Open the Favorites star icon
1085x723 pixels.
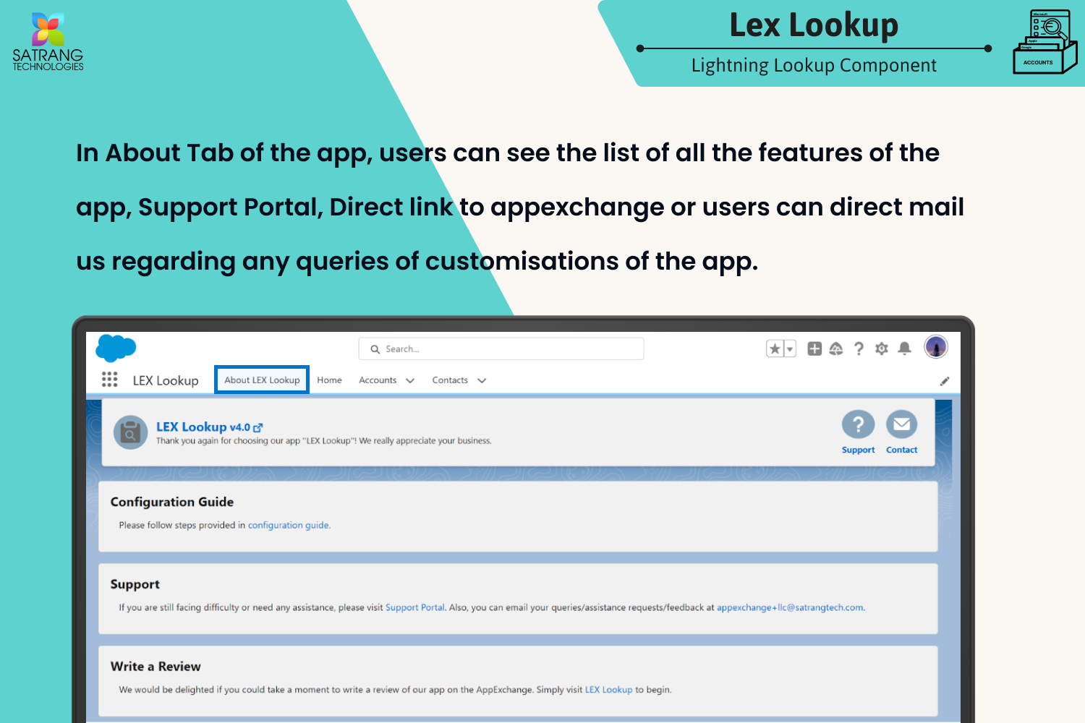775,349
